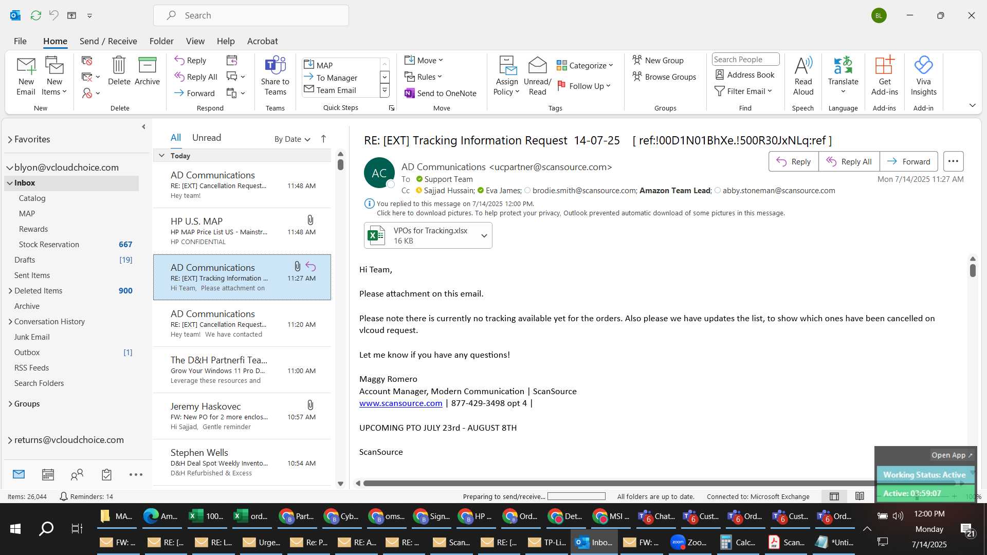Click message list vertical scrollbar thumb
This screenshot has height=555, width=987.
coord(340,164)
